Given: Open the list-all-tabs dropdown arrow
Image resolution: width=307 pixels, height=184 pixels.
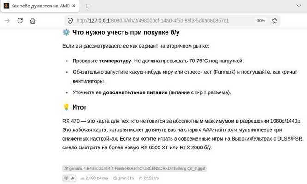Looking at the screenshot, I should (x=299, y=6).
